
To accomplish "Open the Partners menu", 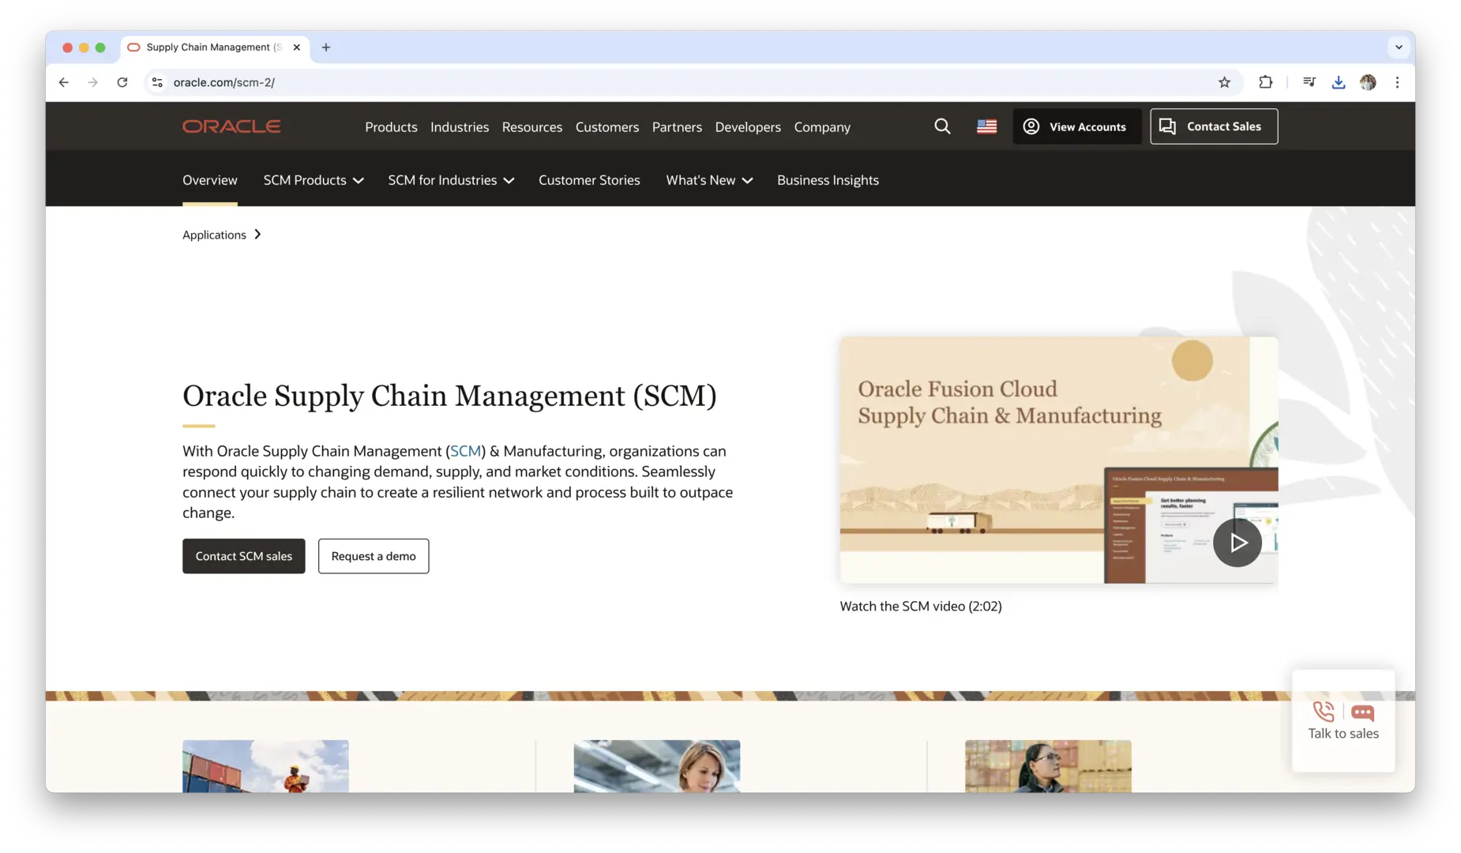I will [x=677, y=127].
